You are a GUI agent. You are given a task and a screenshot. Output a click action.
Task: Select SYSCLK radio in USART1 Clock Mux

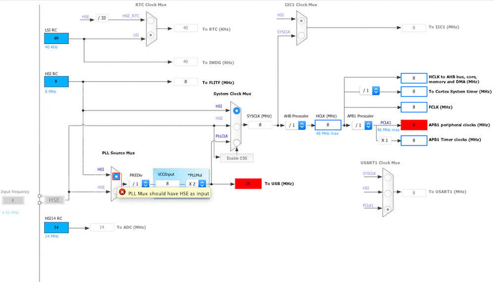tap(388, 177)
